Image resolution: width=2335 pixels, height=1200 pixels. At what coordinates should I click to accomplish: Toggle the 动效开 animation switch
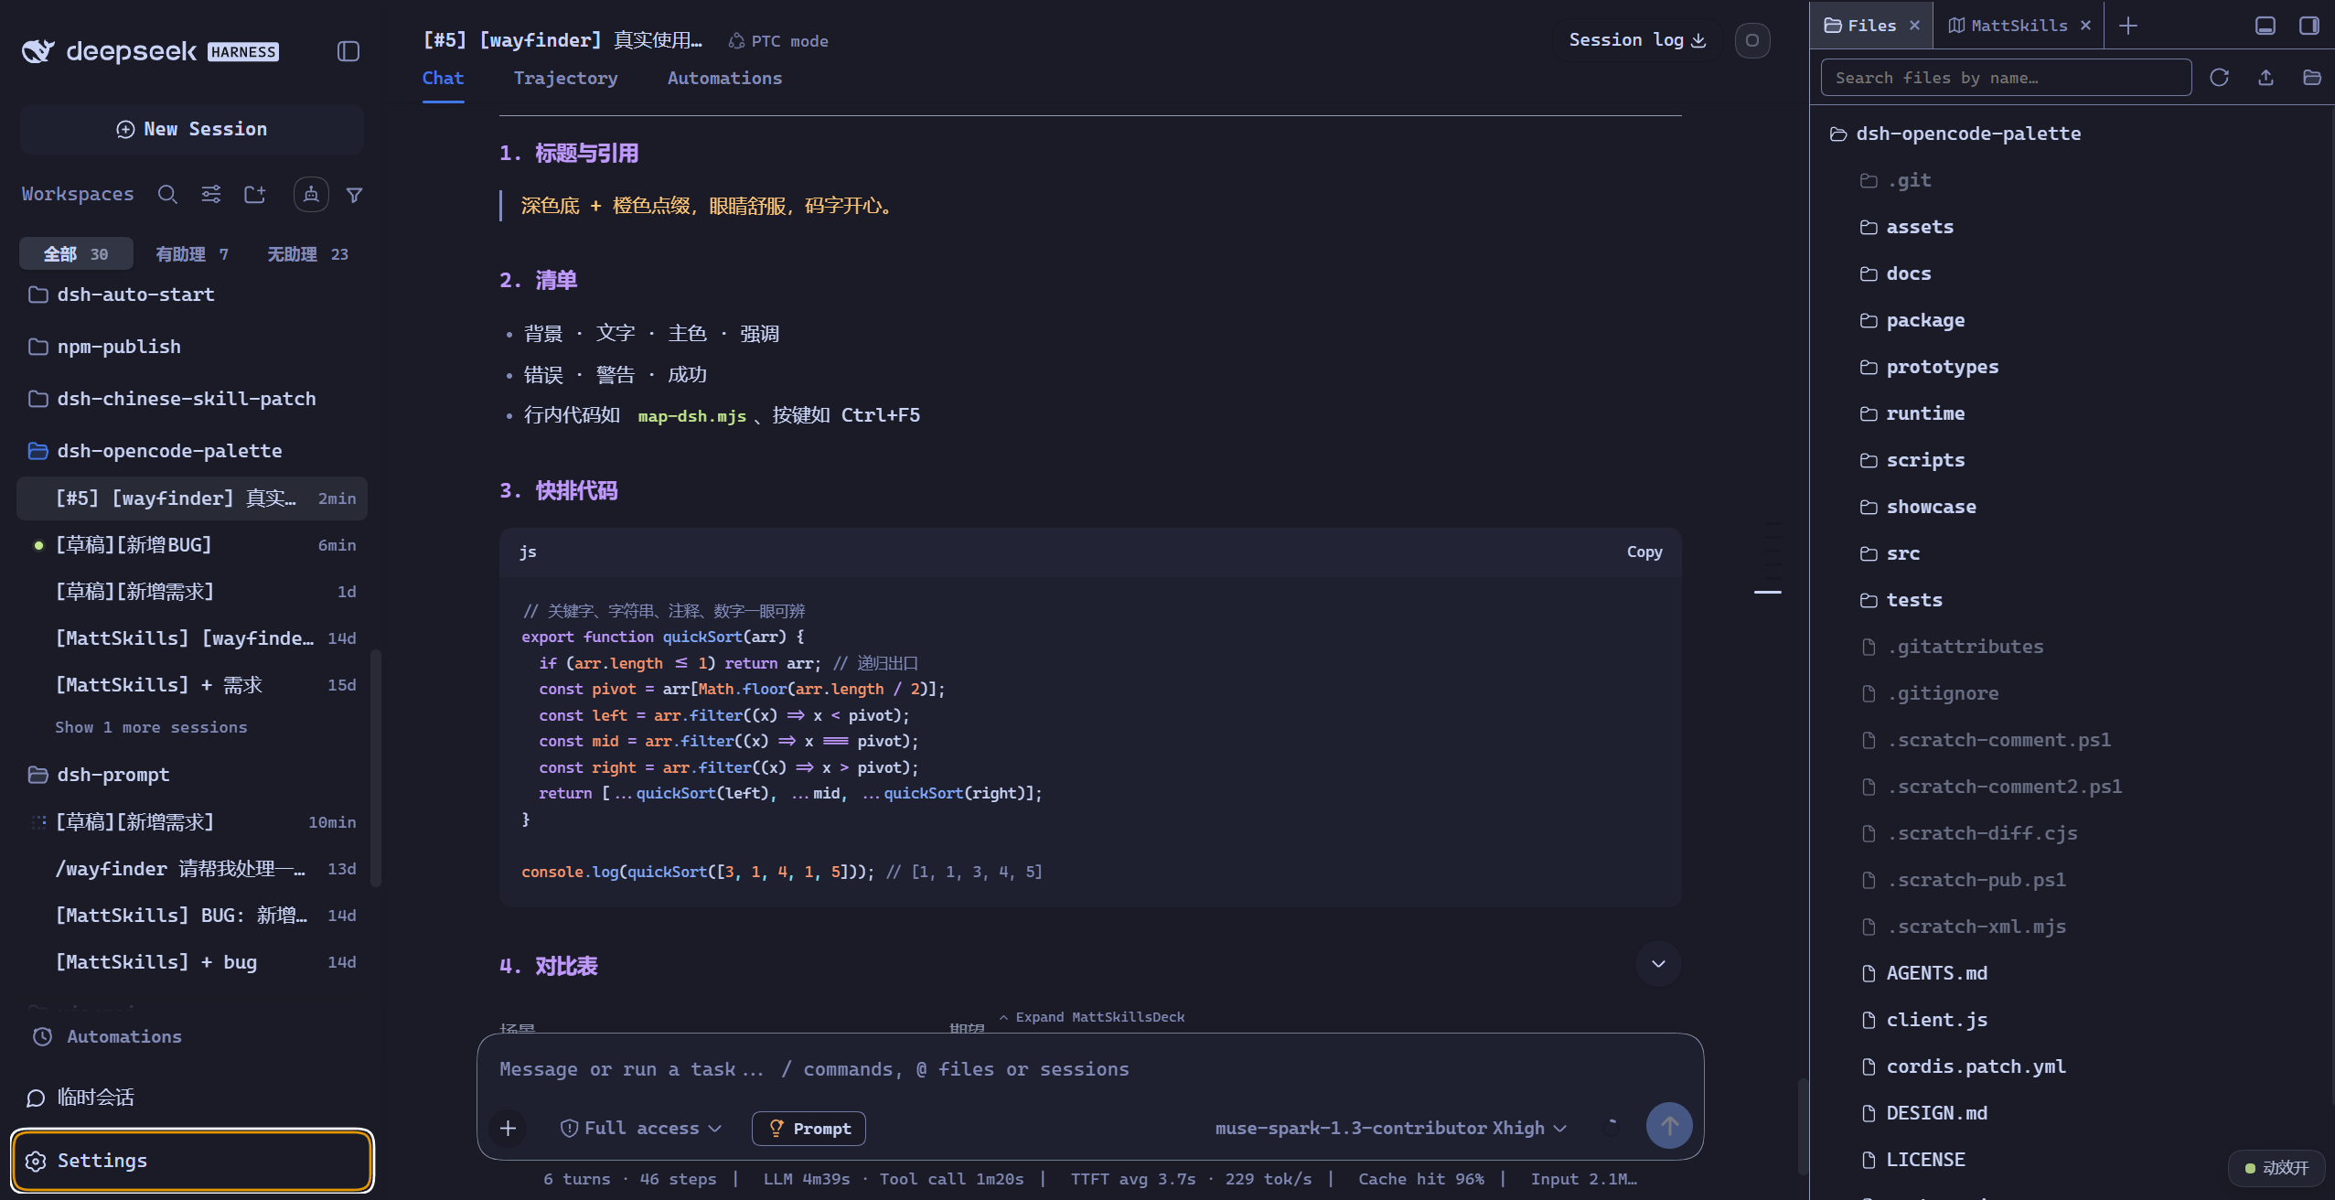(x=2276, y=1168)
